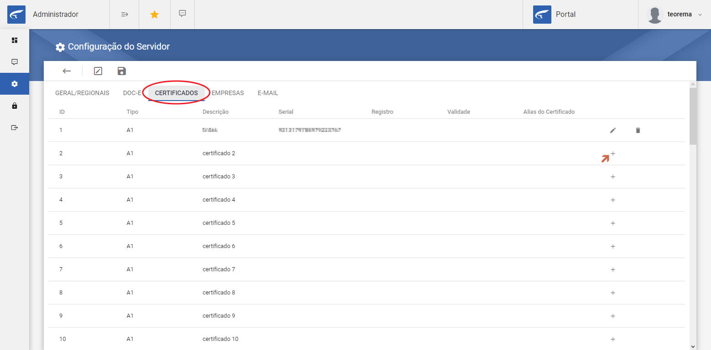Switch to the DOC-E tab
The width and height of the screenshot is (711, 350).
click(x=132, y=93)
